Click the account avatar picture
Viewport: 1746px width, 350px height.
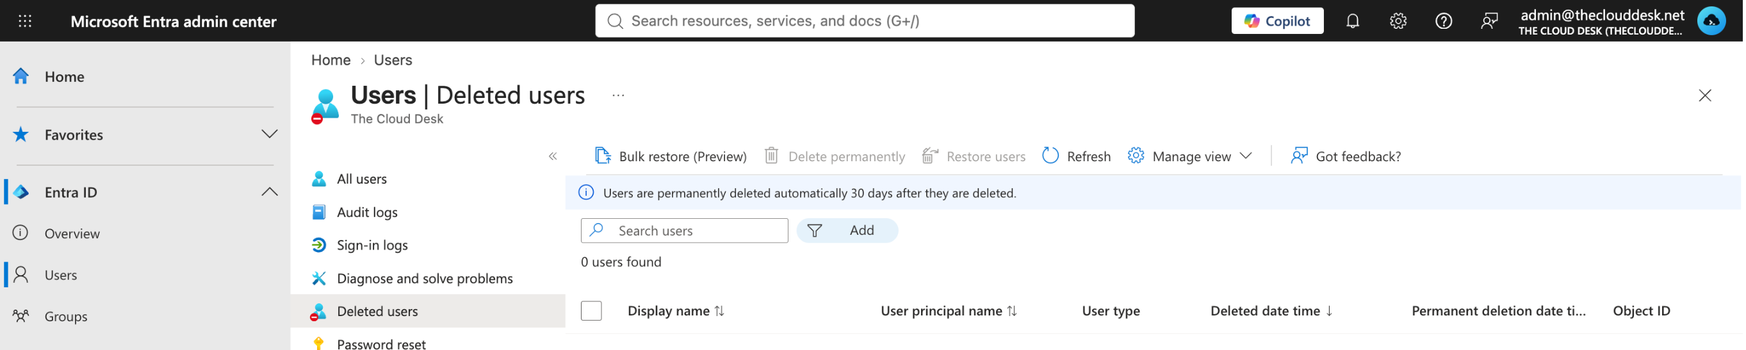(1711, 21)
